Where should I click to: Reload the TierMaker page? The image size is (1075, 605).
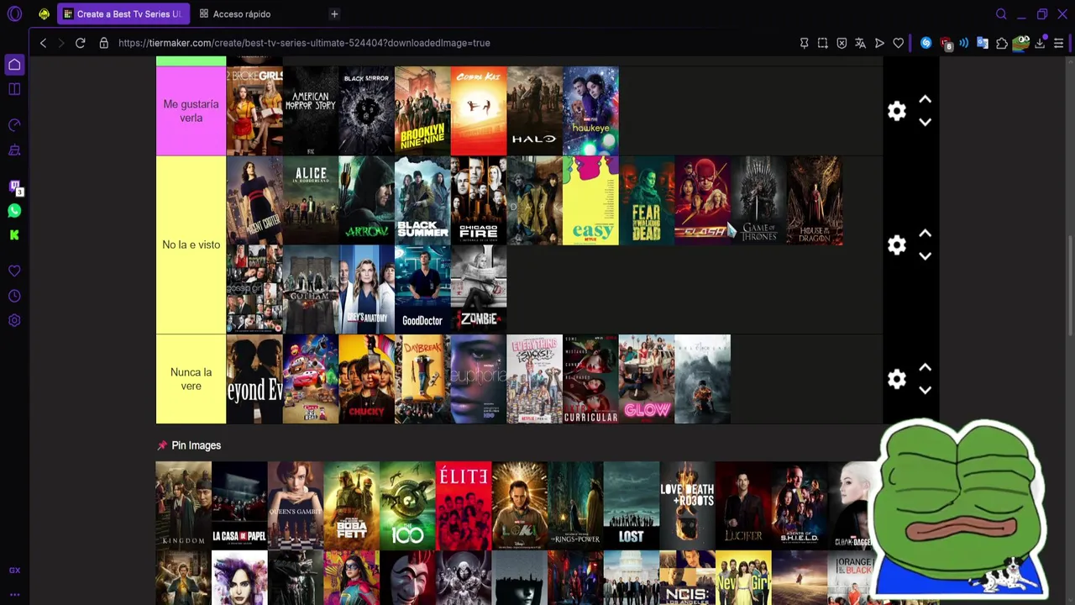point(80,43)
